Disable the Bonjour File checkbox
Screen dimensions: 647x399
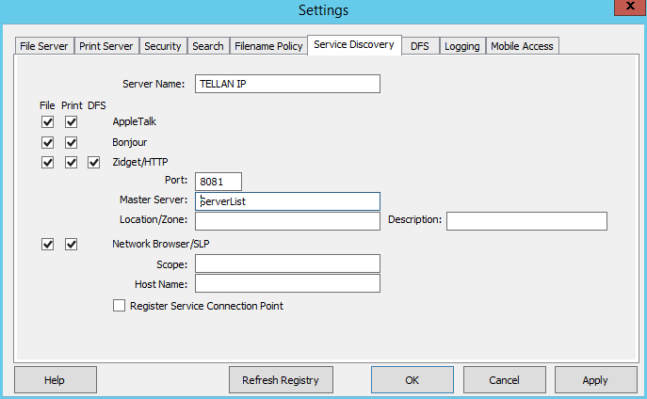pyautogui.click(x=48, y=143)
